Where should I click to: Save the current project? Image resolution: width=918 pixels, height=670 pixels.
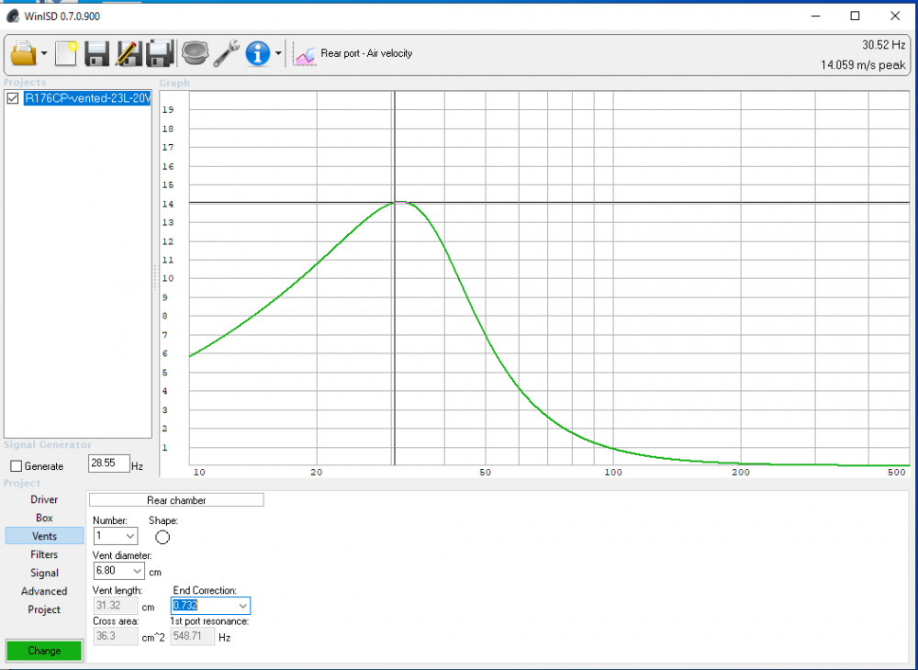(x=97, y=54)
